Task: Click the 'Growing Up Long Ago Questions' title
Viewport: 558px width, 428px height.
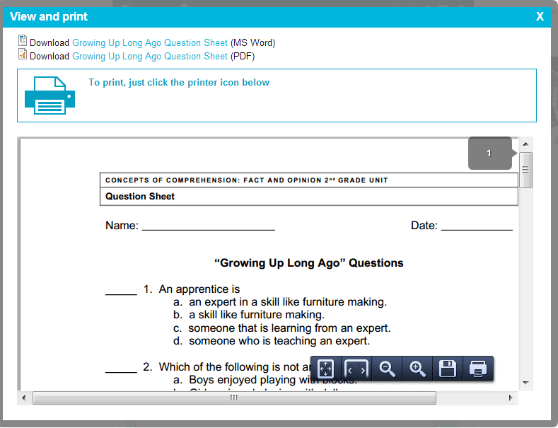Action: point(309,262)
